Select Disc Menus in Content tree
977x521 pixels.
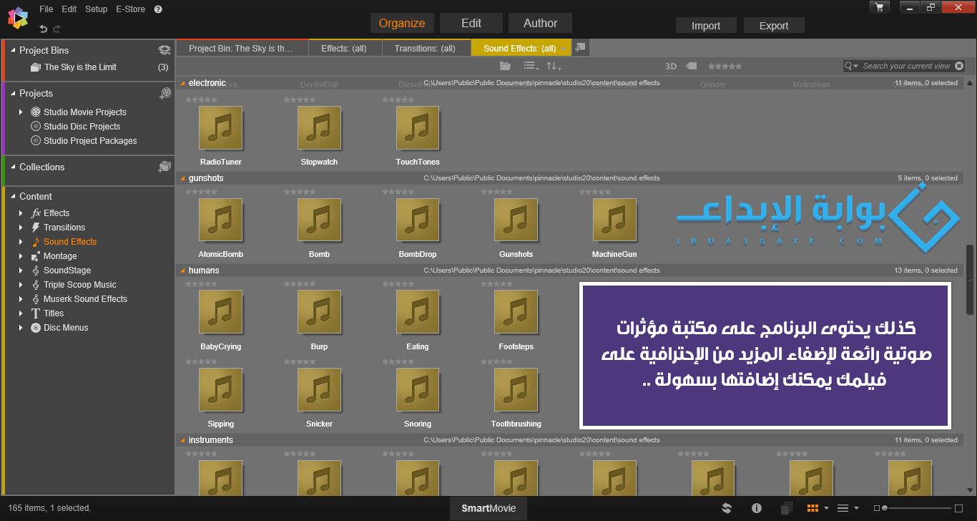click(x=66, y=328)
